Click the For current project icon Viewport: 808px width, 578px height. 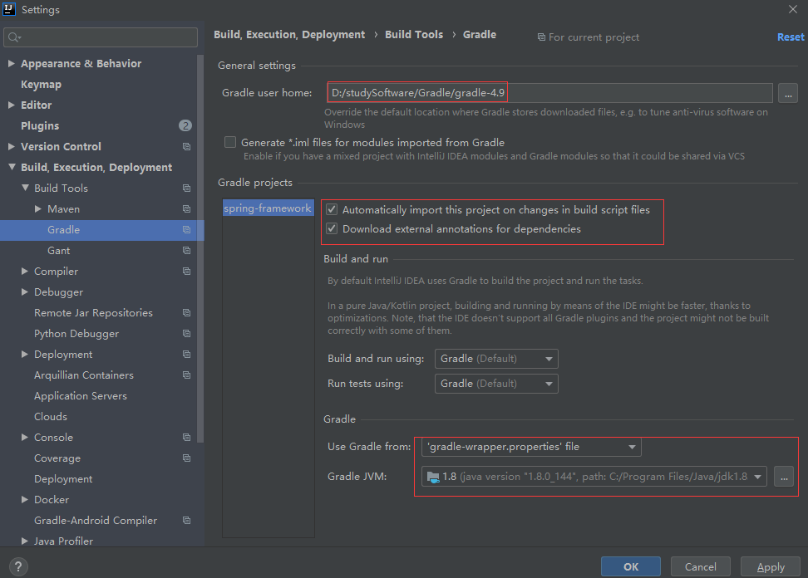(541, 37)
